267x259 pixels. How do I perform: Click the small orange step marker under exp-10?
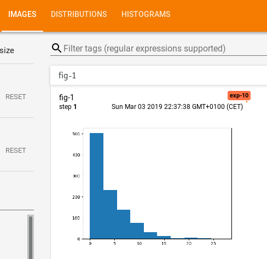click(x=247, y=102)
